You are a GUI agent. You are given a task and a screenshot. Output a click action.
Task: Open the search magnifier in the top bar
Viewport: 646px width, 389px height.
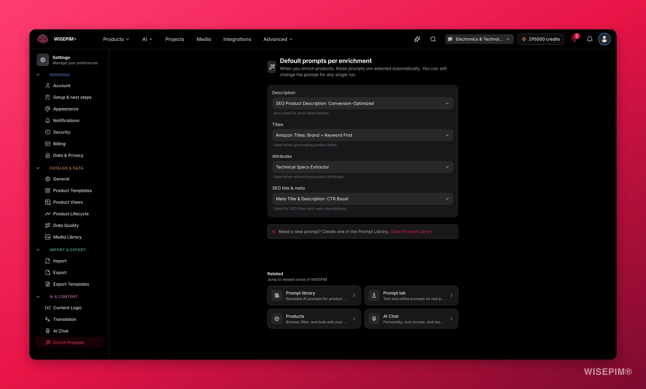pyautogui.click(x=433, y=39)
